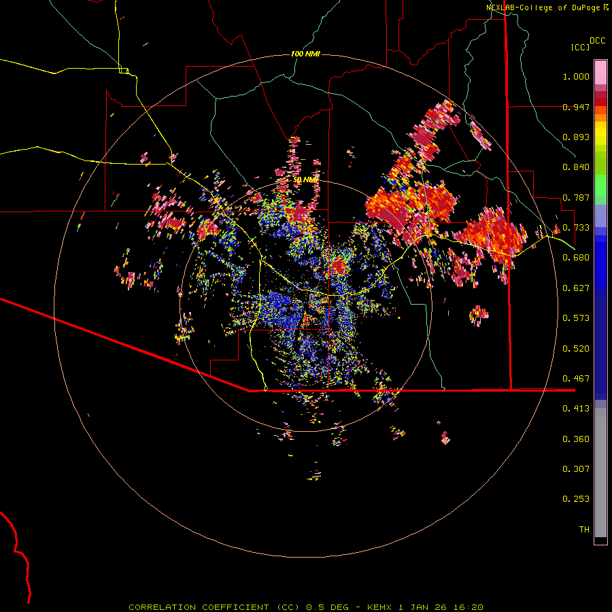Click the 0.787 scale value
Viewport: 612px width, 612px height.
[576, 197]
